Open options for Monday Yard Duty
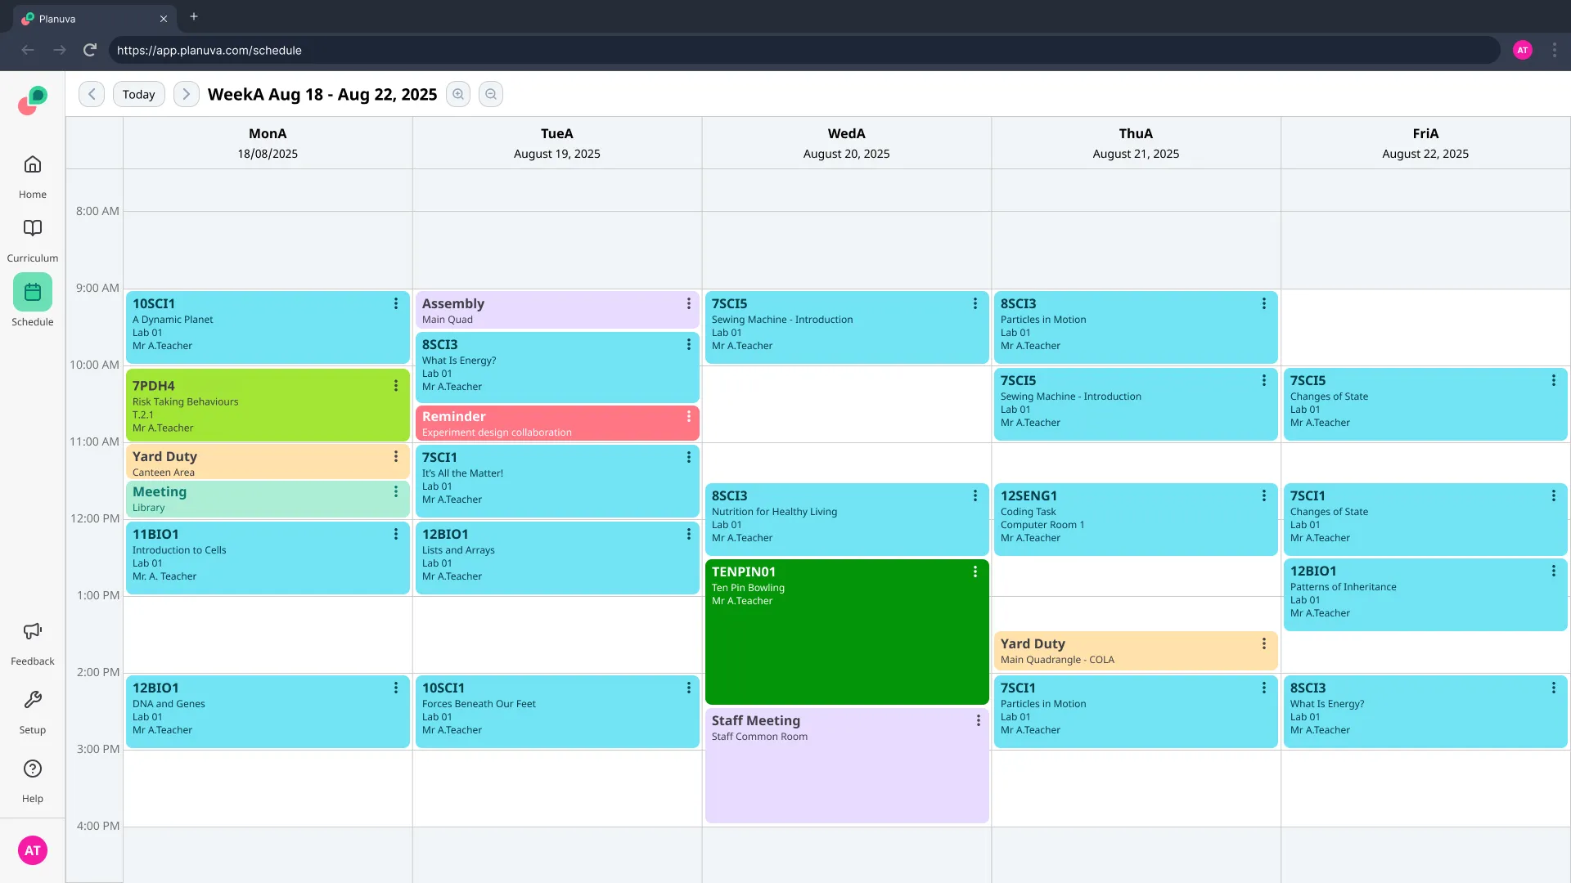Viewport: 1571px width, 883px height. [395, 457]
